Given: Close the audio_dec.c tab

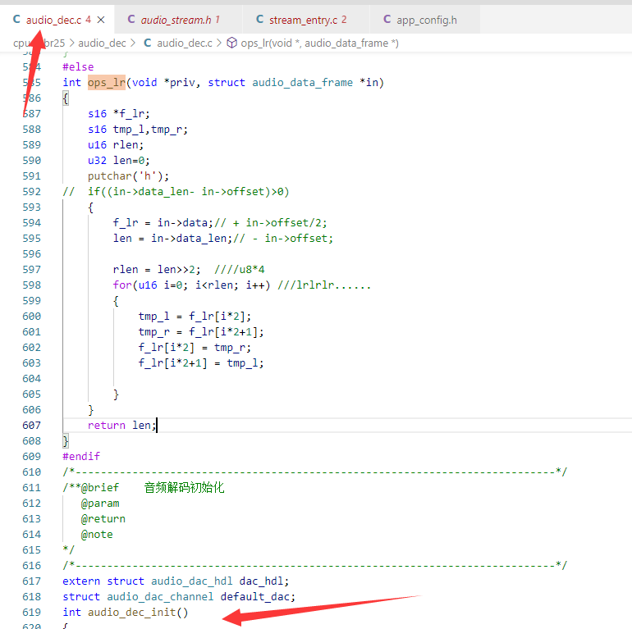Looking at the screenshot, I should point(101,20).
